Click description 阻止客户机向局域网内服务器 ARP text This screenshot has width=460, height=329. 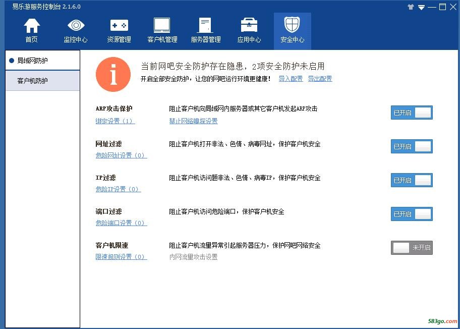point(243,108)
